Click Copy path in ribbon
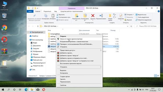Viewport: 163px width, 92px height. tap(63, 17)
